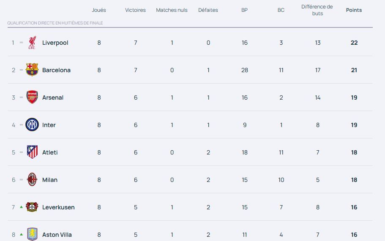Image resolution: width=385 pixels, height=241 pixels.
Task: Click the BP column header
Action: [244, 10]
